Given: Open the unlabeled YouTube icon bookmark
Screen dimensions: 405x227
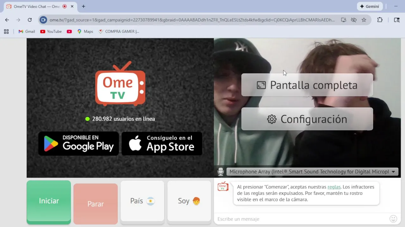Looking at the screenshot, I should click(x=69, y=32).
